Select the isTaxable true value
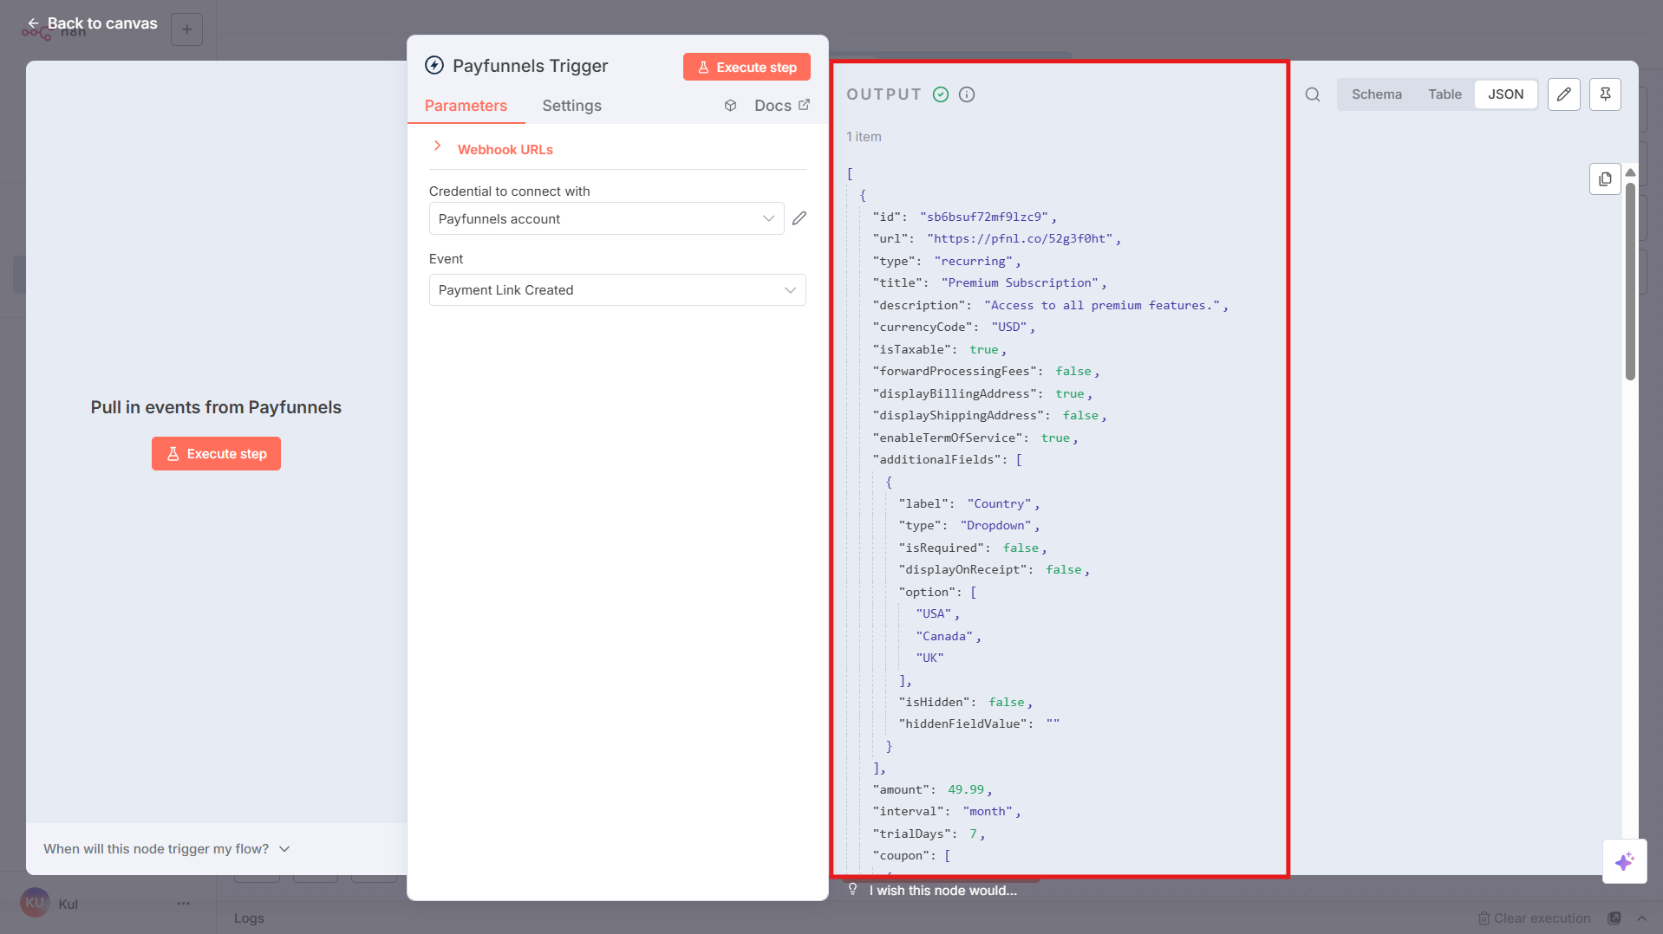1663x934 pixels. coord(983,349)
